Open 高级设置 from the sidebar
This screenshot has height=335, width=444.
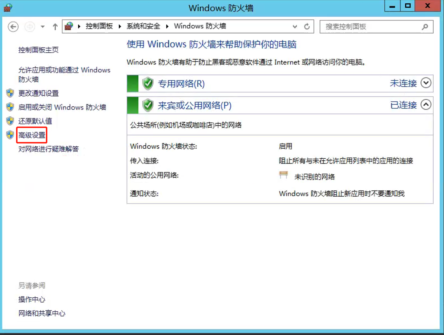click(31, 135)
